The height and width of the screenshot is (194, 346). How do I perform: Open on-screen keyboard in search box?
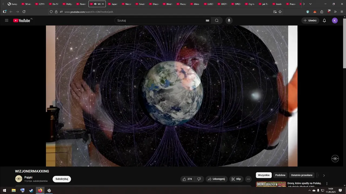click(208, 20)
